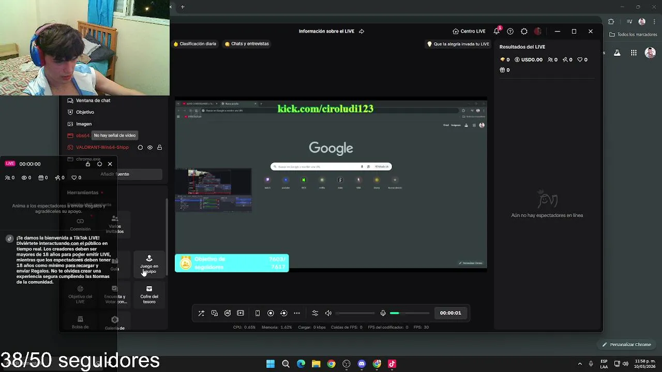
Task: Lock the VALORANT-Win64-Shipp source
Action: click(x=159, y=147)
